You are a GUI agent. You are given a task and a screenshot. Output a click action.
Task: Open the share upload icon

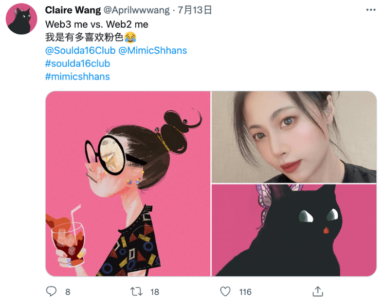(318, 291)
